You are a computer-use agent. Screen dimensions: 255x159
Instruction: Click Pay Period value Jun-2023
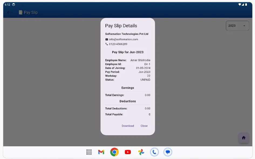point(144,72)
